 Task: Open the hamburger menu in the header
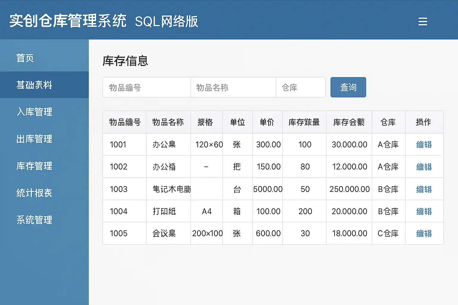coord(423,21)
